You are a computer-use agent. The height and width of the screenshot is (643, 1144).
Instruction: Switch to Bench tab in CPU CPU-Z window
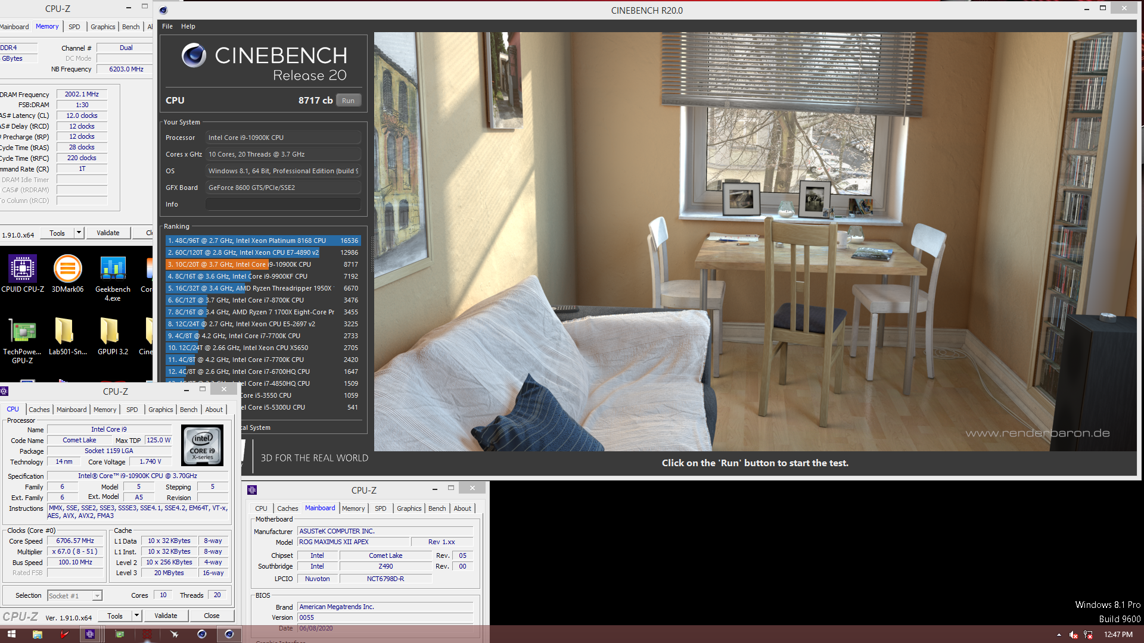click(x=188, y=410)
